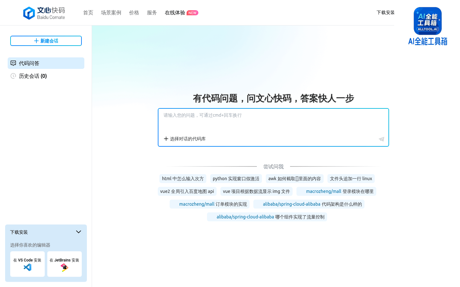Select 代码问答 in the sidebar
This screenshot has width=460, height=287.
click(x=46, y=63)
